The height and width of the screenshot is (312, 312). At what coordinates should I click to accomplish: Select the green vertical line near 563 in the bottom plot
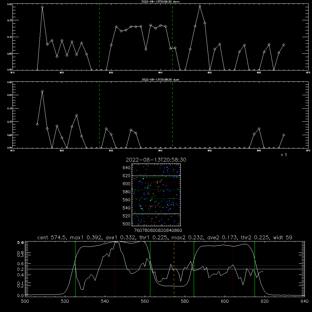click(150, 269)
